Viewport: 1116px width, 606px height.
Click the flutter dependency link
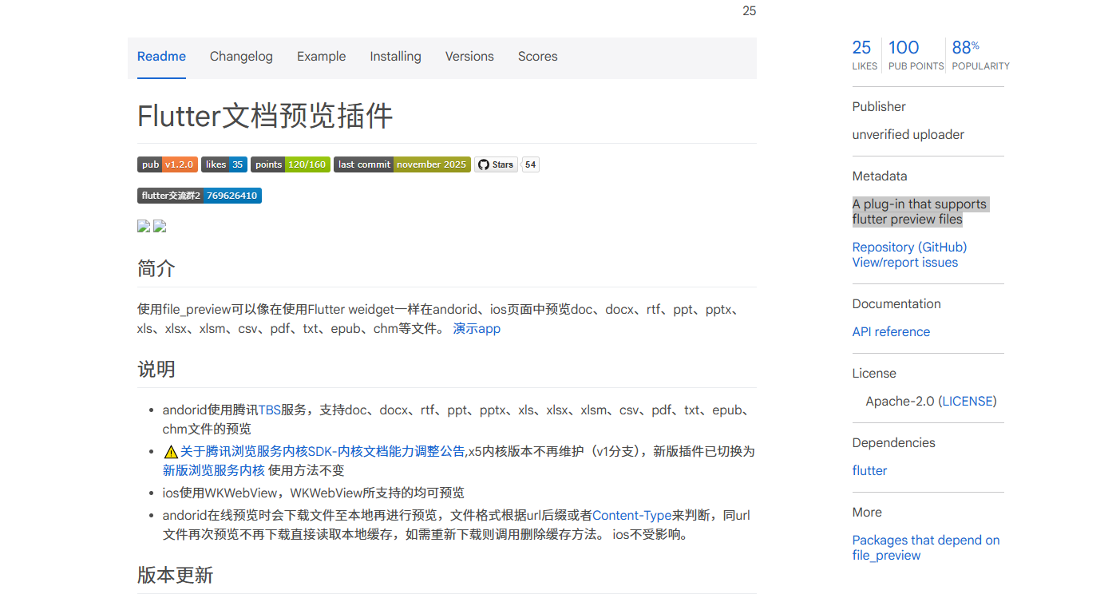point(869,471)
